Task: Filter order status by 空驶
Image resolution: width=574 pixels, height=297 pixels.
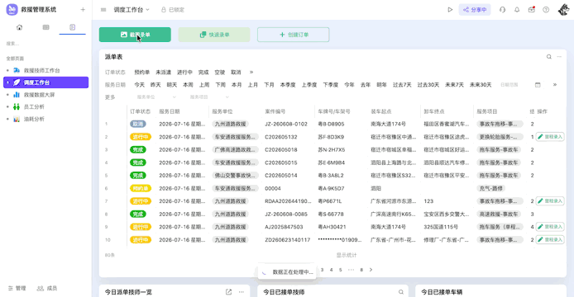Action: (x=220, y=73)
